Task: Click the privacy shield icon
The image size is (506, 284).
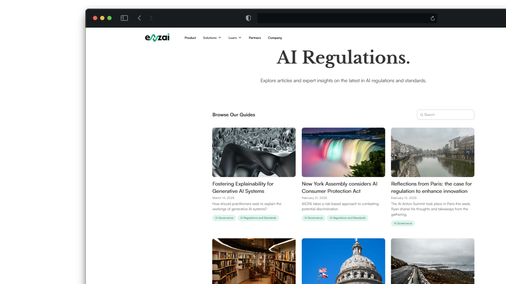Action: 248,18
